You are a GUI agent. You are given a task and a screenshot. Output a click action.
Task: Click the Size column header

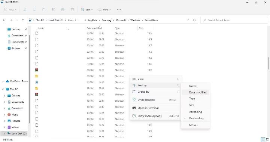pyautogui.click(x=141, y=28)
